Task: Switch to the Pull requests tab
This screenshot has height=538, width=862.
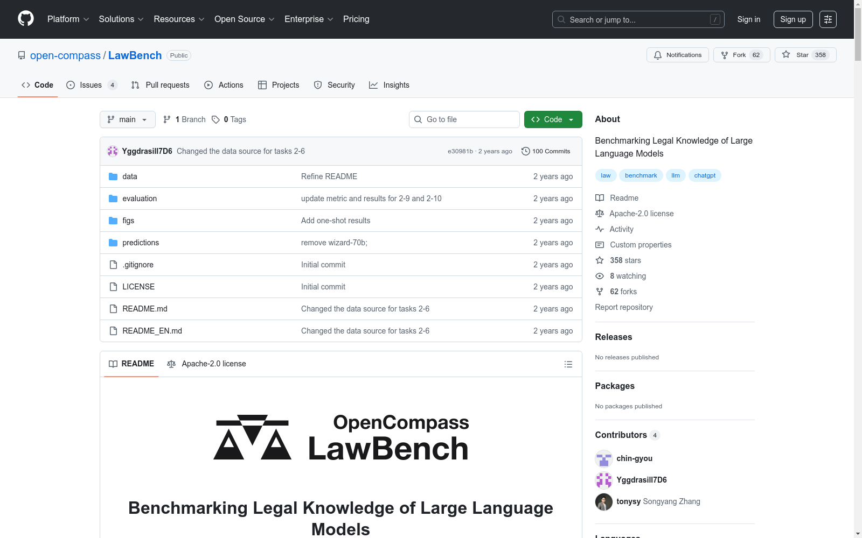Action: pos(161,85)
